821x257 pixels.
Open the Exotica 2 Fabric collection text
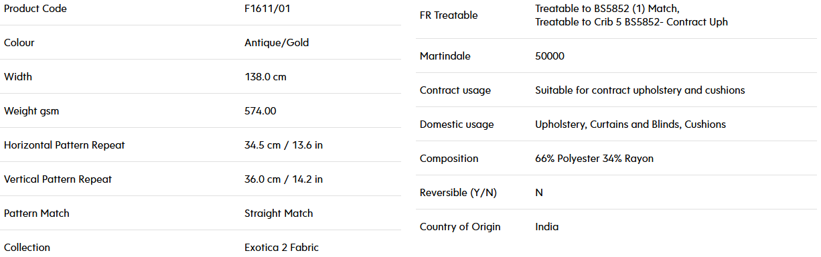coord(281,248)
